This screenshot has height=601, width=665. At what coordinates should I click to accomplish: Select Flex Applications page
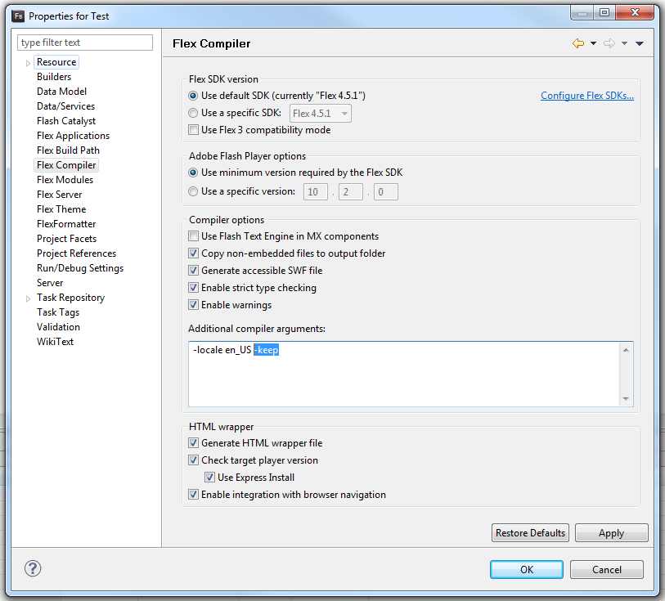(73, 136)
